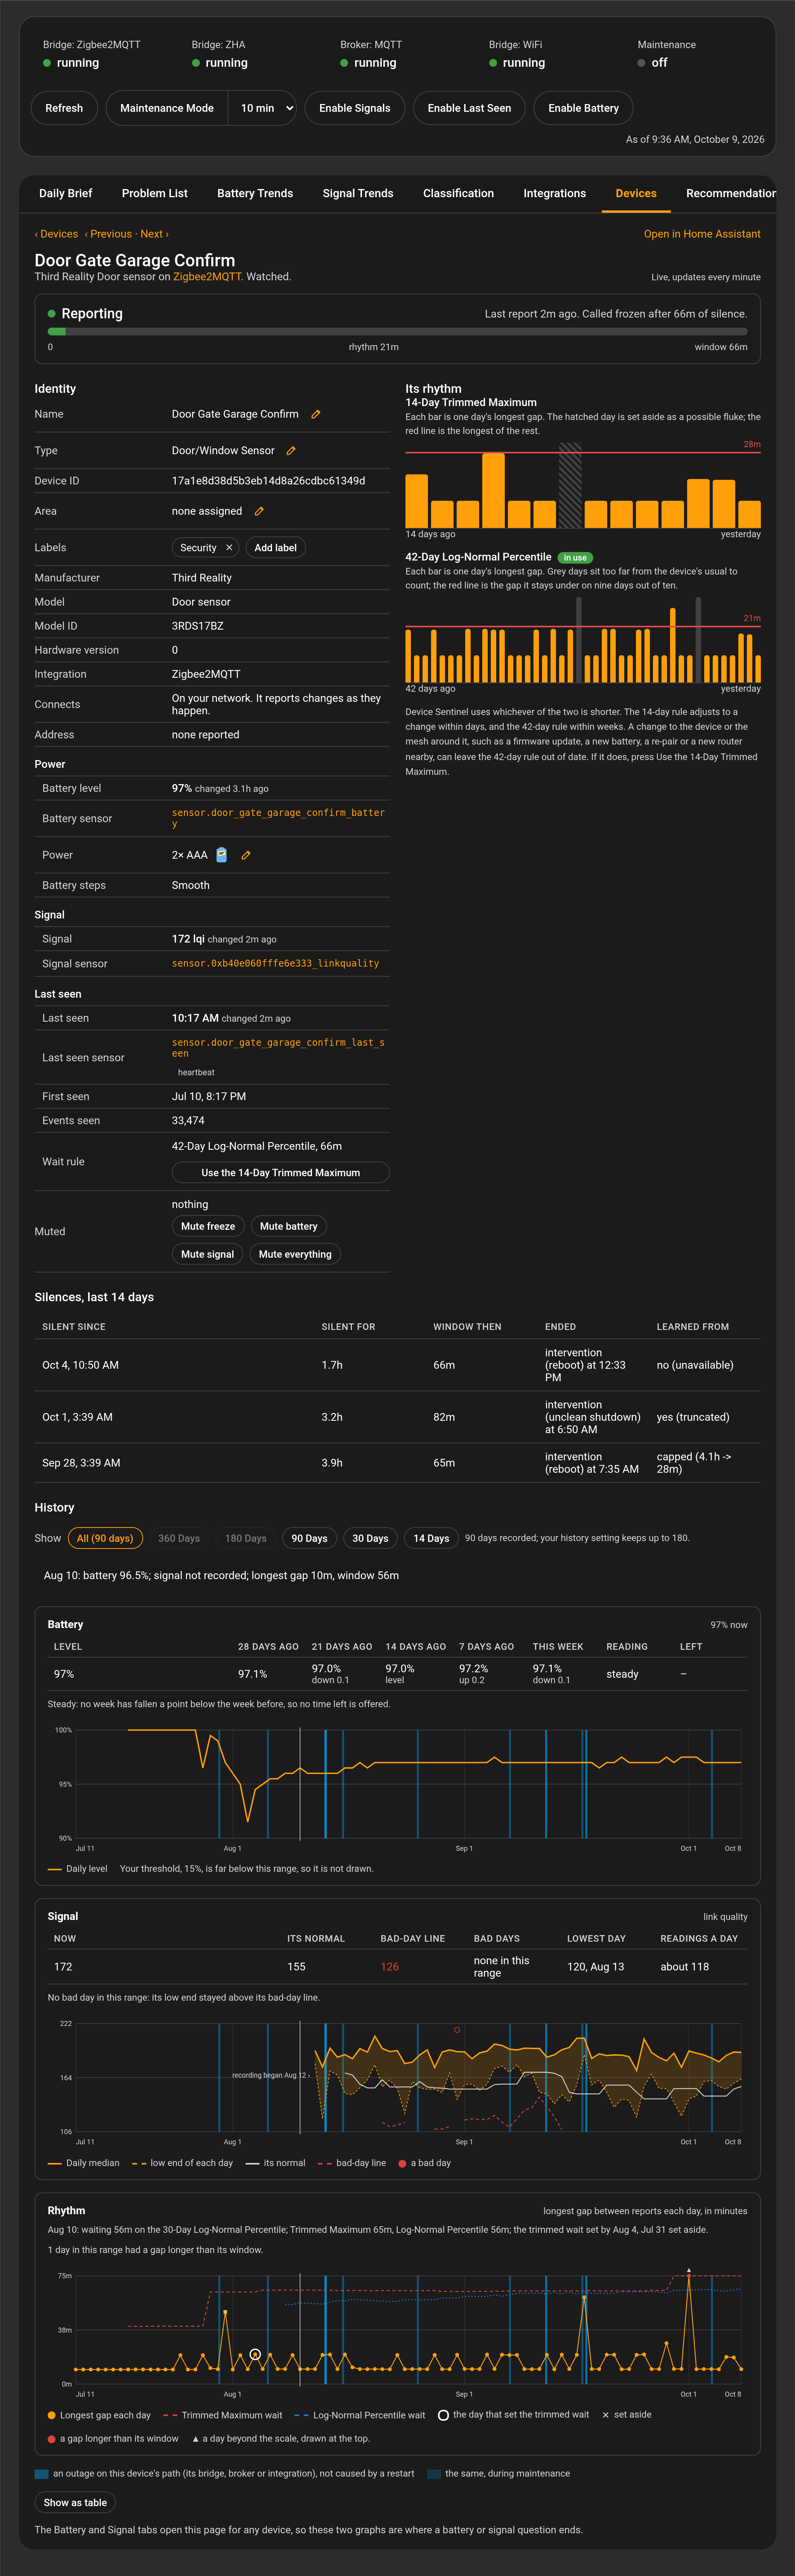The width and height of the screenshot is (795, 2576).
Task: Open the battery sensor entity link
Action: tap(278, 818)
